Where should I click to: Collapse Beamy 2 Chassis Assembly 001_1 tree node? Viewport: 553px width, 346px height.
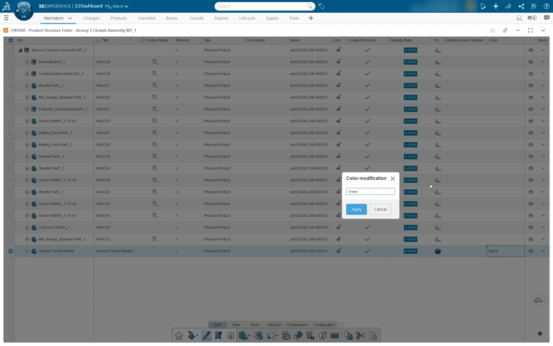pyautogui.click(x=20, y=50)
